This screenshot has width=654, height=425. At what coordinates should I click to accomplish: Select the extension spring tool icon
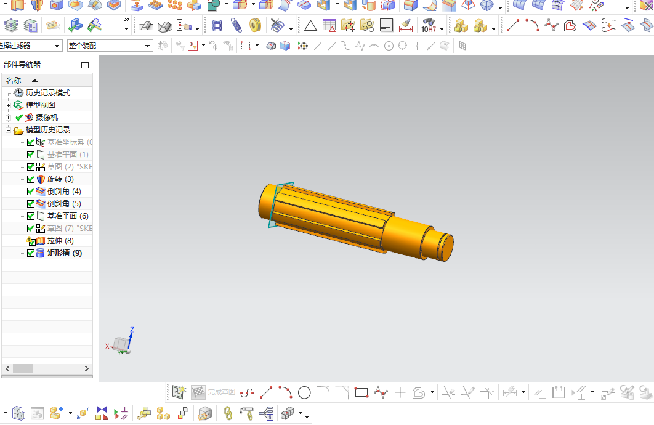236,26
